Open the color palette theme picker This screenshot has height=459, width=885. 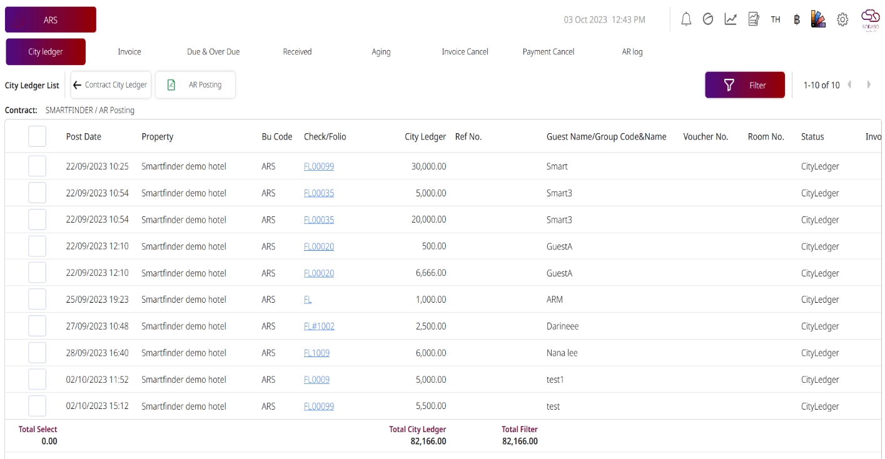(x=818, y=19)
